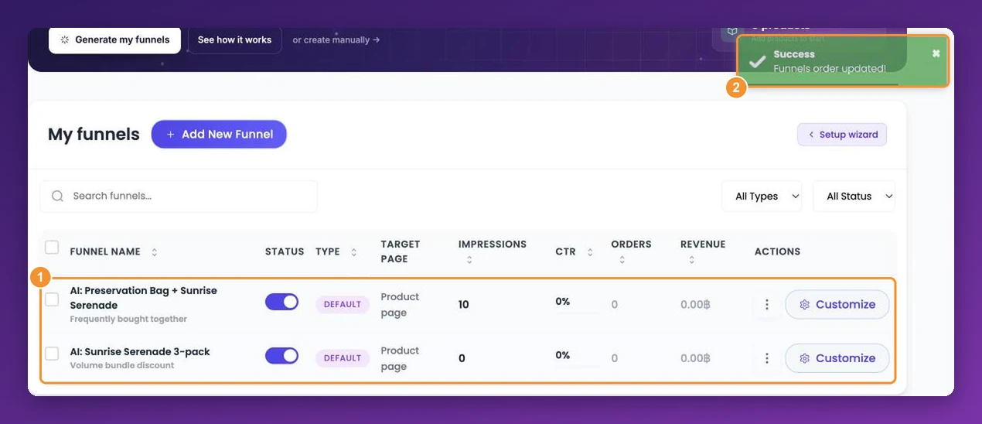The height and width of the screenshot is (424, 982).
Task: Close the Success notification
Action: tap(936, 53)
